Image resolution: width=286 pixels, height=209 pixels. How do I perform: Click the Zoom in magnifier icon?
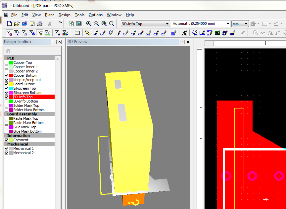pyautogui.click(x=89, y=23)
